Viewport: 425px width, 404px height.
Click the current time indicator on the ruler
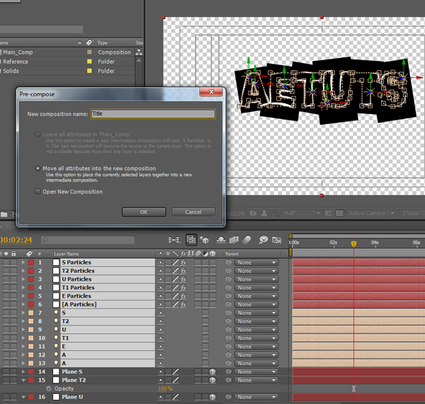[x=353, y=244]
